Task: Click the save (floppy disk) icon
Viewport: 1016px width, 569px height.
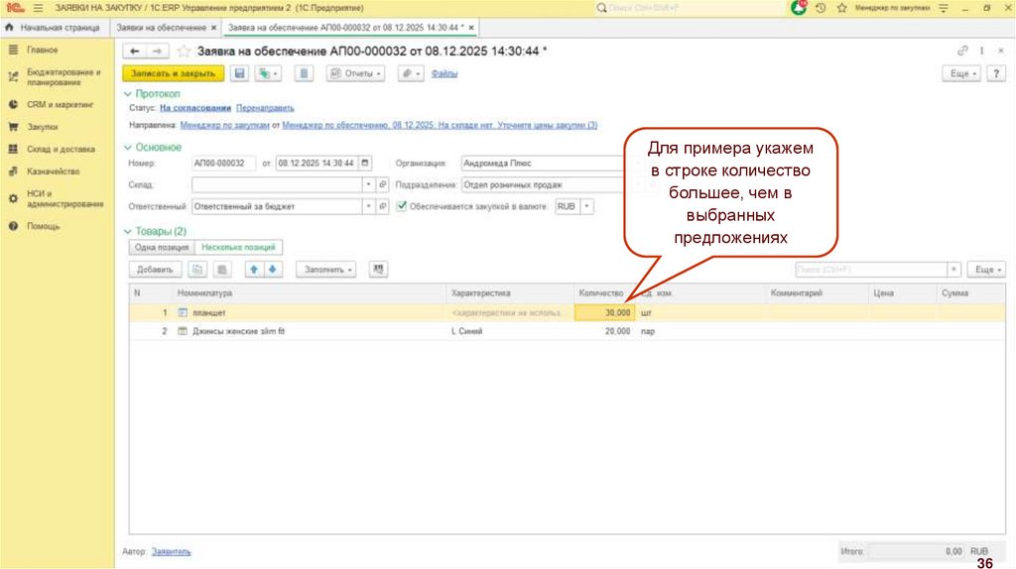Action: click(x=239, y=73)
